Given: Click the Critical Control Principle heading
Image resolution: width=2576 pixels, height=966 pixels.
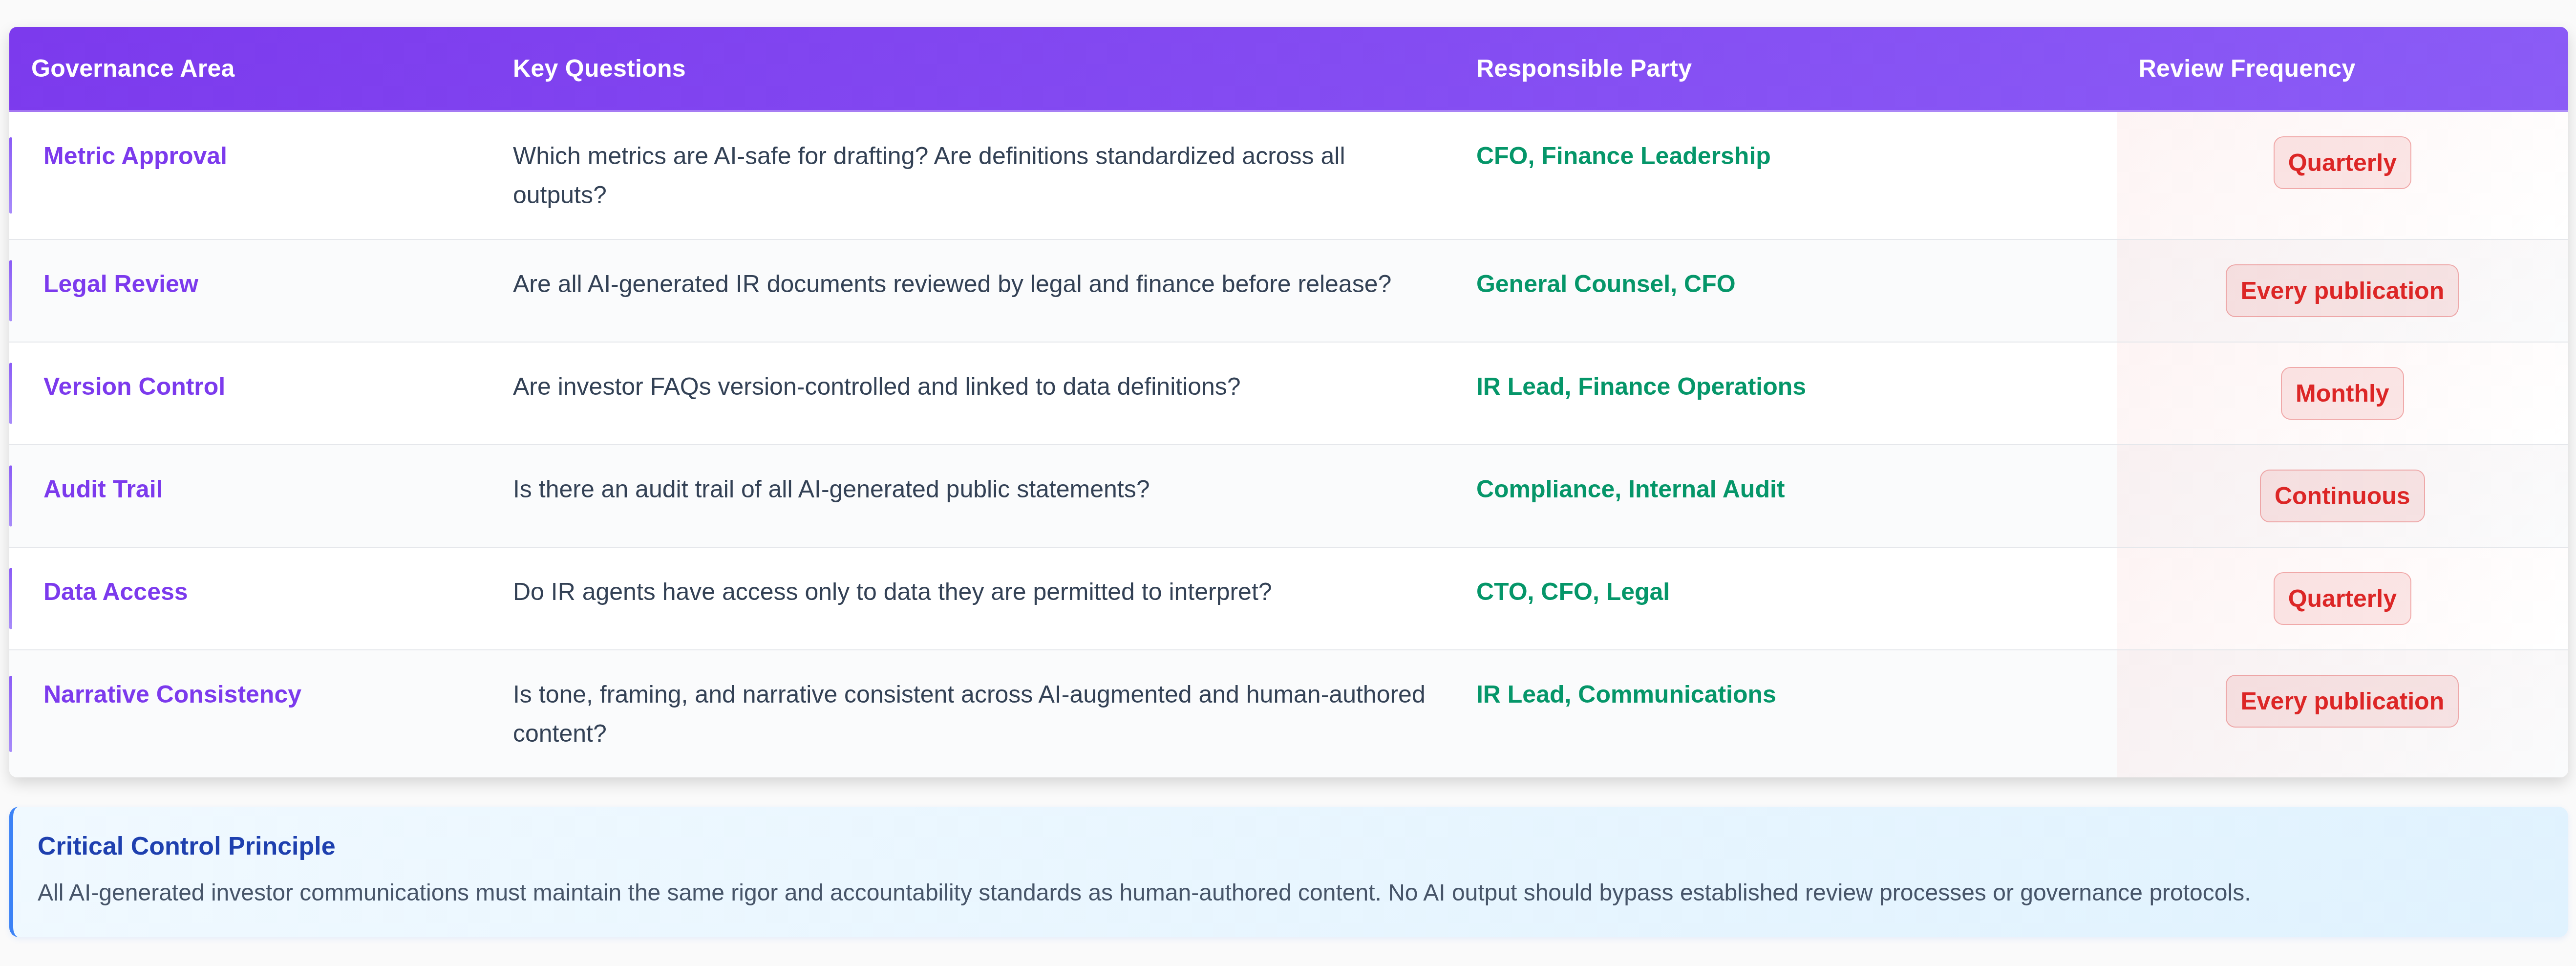Looking at the screenshot, I should [x=186, y=846].
